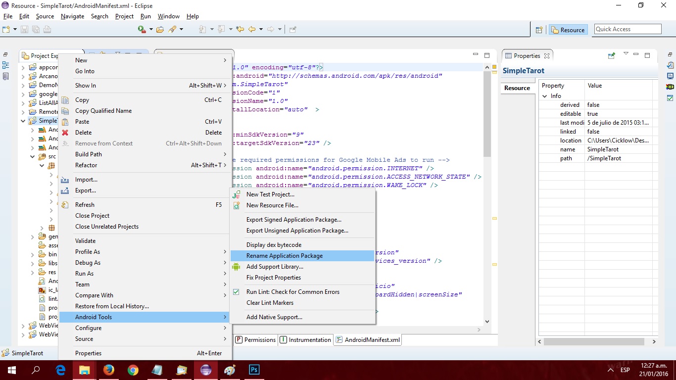Click the Print toolbar icon
Viewport: 676px width, 380px height.
coord(47,29)
